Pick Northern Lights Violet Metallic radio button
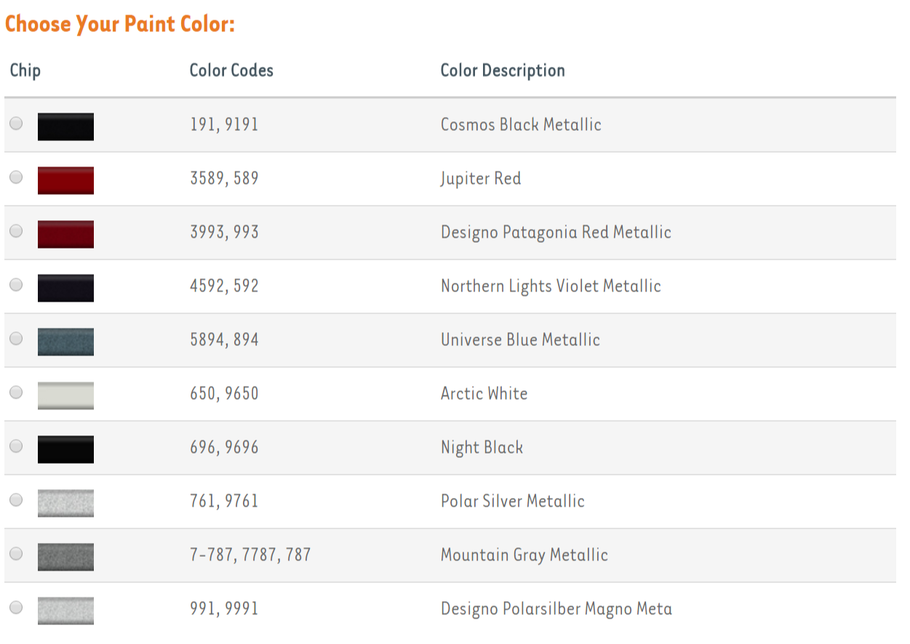910x644 pixels. click(16, 285)
